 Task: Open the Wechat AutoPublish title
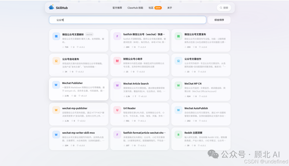[196, 108]
